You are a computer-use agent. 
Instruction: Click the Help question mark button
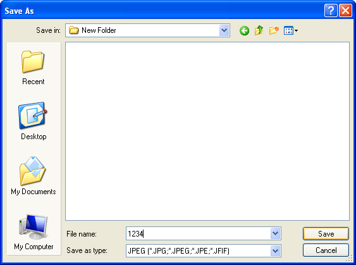[x=331, y=11]
